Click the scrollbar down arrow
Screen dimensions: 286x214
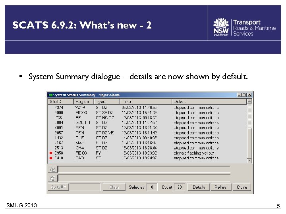(x=249, y=160)
